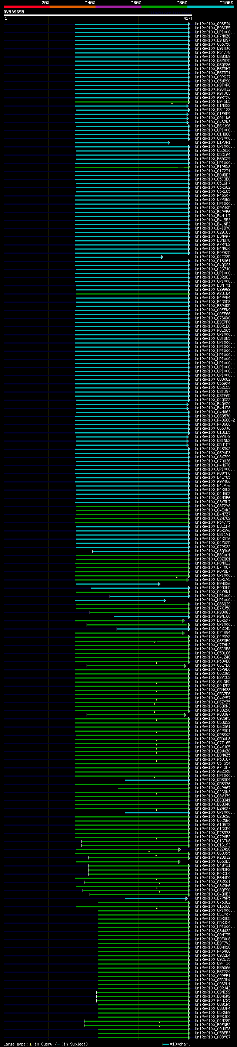Click the purple ~60% identity color band
The height and width of the screenshot is (1047, 237).
[119, 7]
